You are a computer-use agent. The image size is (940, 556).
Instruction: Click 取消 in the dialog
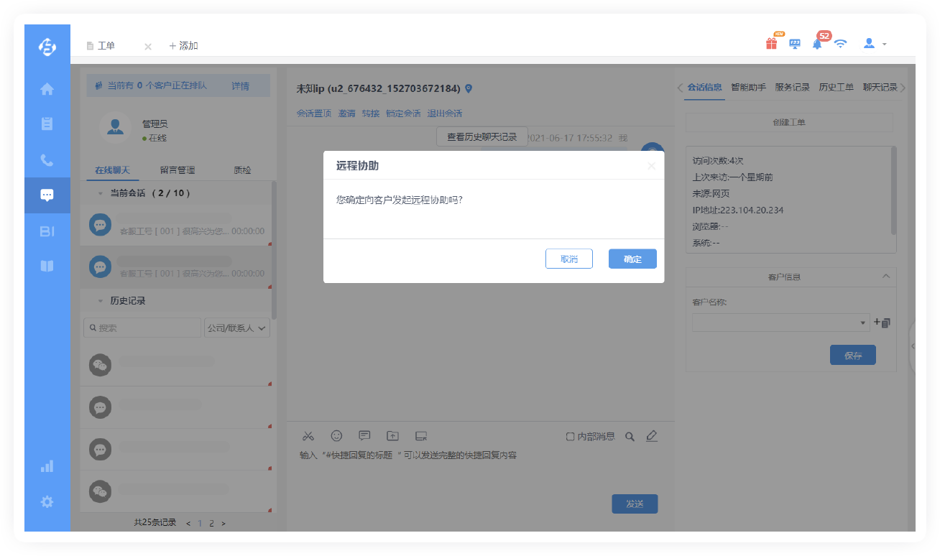(x=568, y=259)
